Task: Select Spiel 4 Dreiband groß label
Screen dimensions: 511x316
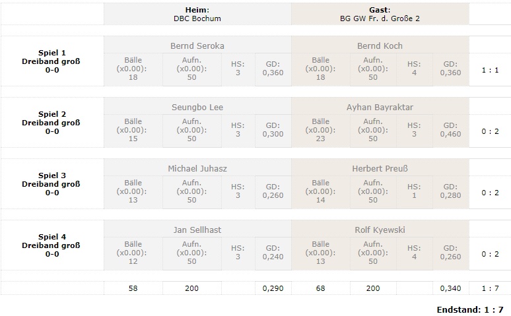Action: pos(51,245)
